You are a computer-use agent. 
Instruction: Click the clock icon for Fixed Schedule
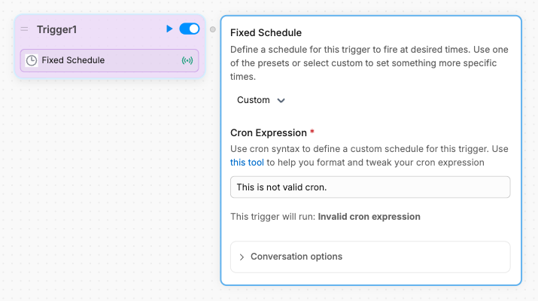click(32, 60)
